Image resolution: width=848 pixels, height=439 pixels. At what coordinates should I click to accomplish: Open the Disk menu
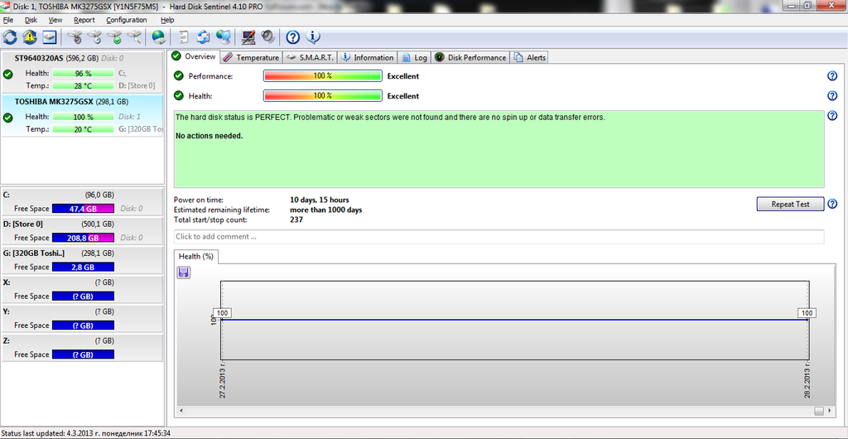click(x=31, y=20)
